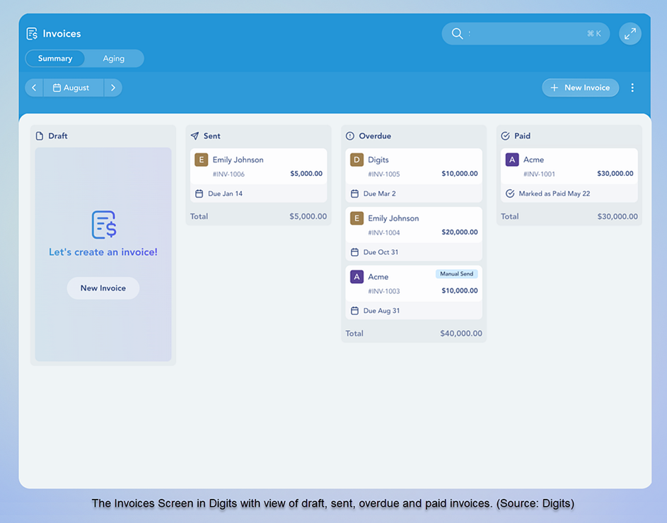Click check icon beside Marked as Paid May 22
Viewport: 667px width, 523px height.
[510, 194]
